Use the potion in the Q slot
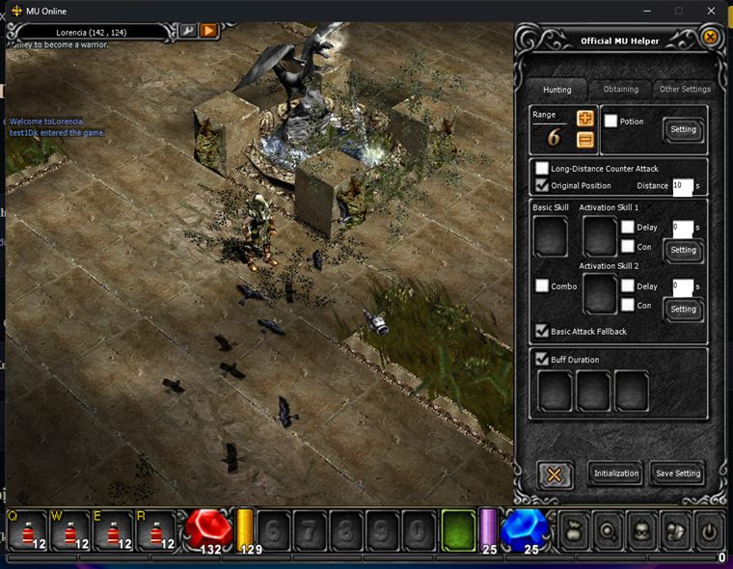 tap(28, 530)
